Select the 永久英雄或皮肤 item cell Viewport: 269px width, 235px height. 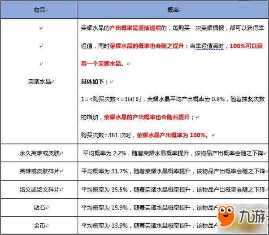39,153
